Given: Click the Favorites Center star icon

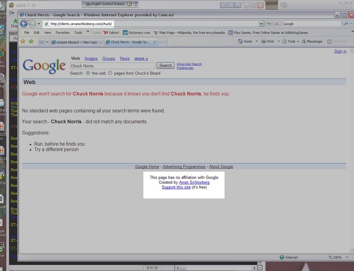Looking at the screenshot, I should coord(23,41).
